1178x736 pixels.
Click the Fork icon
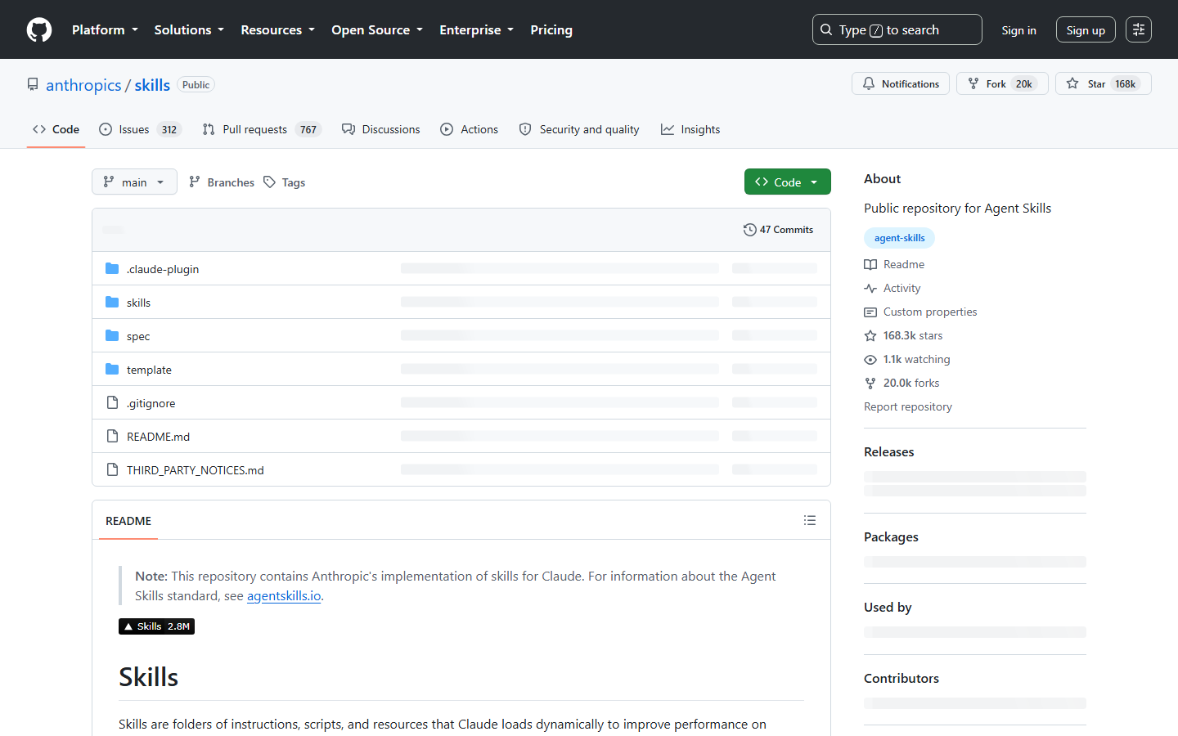coord(973,83)
